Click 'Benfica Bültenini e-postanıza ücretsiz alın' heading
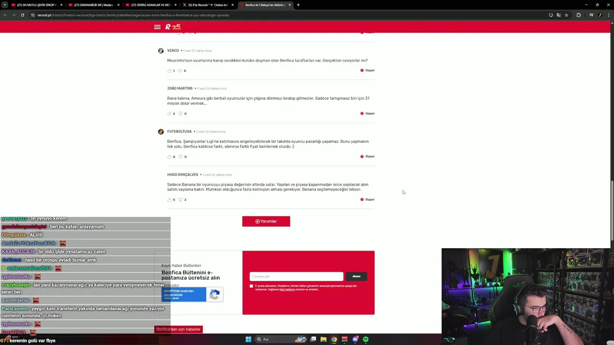 click(x=190, y=275)
